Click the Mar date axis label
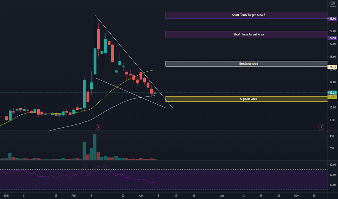 (x=141, y=196)
